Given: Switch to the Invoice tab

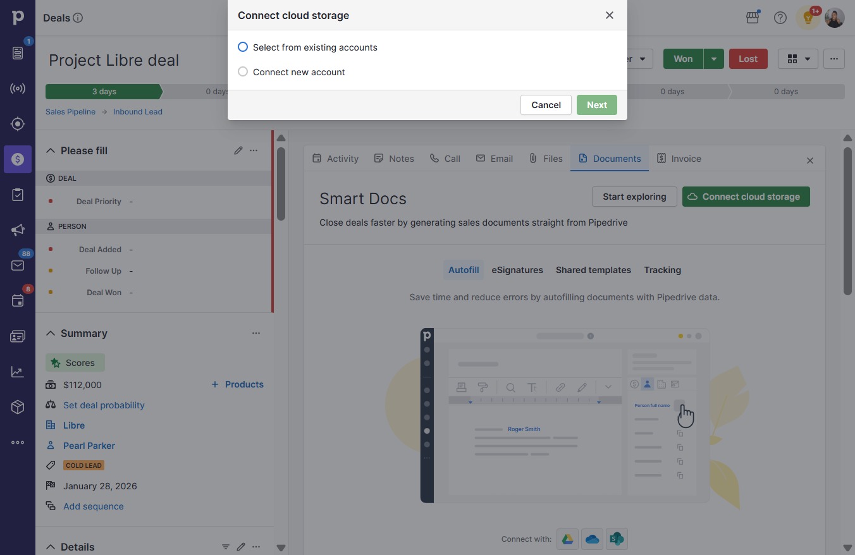Looking at the screenshot, I should pyautogui.click(x=679, y=159).
